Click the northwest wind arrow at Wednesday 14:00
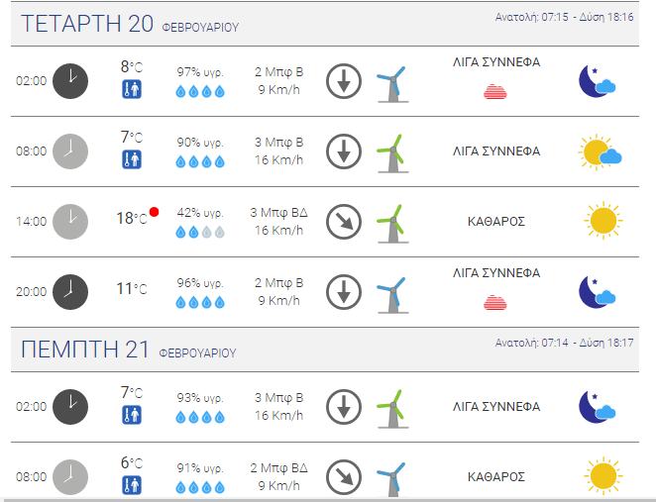 tap(344, 222)
